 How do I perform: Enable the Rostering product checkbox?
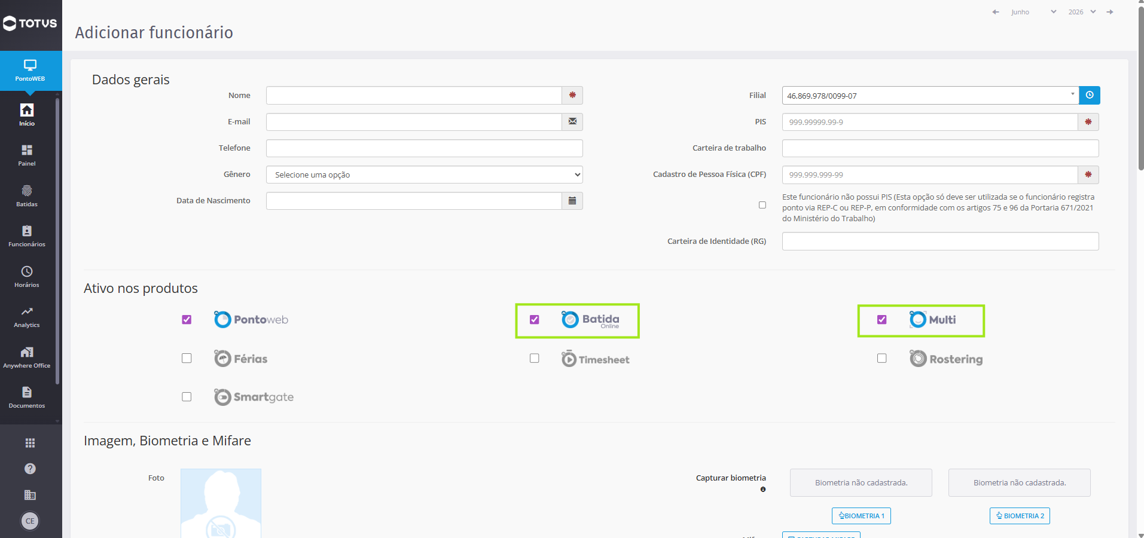pos(882,358)
